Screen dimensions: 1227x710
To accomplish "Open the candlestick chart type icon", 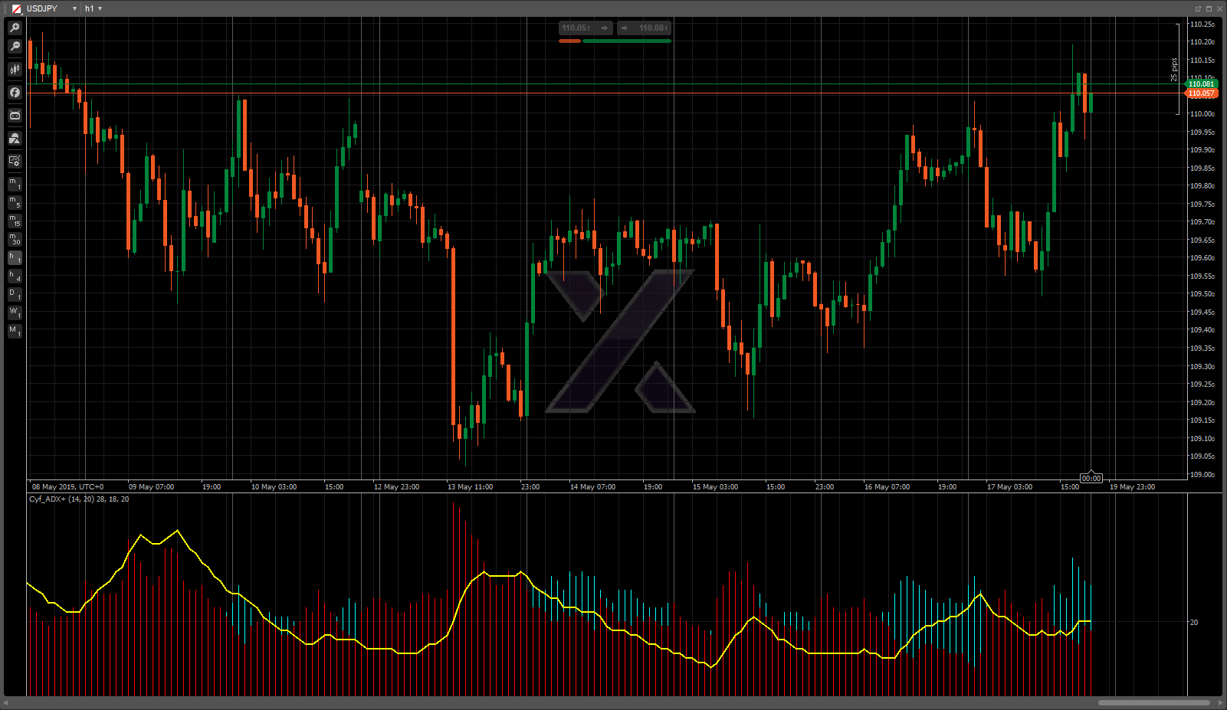I will coord(15,70).
